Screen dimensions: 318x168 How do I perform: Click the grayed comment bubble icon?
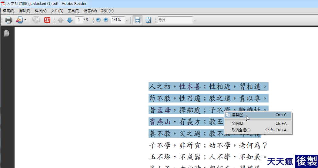[36, 20]
